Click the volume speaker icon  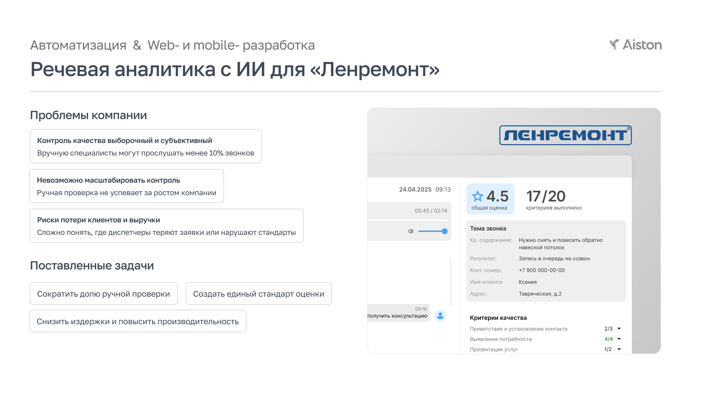pos(411,231)
